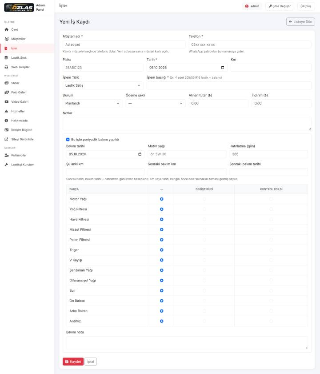This screenshot has width=320, height=374.
Task: Click the info icon beside Hakkımızda
Action: pos(6,121)
